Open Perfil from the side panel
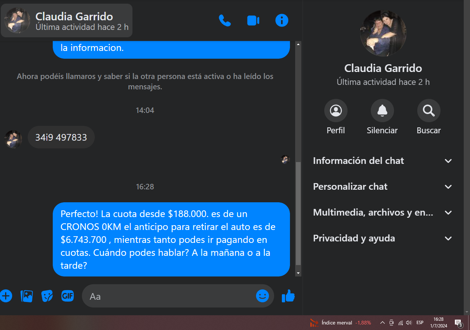The width and height of the screenshot is (470, 330). point(336,117)
